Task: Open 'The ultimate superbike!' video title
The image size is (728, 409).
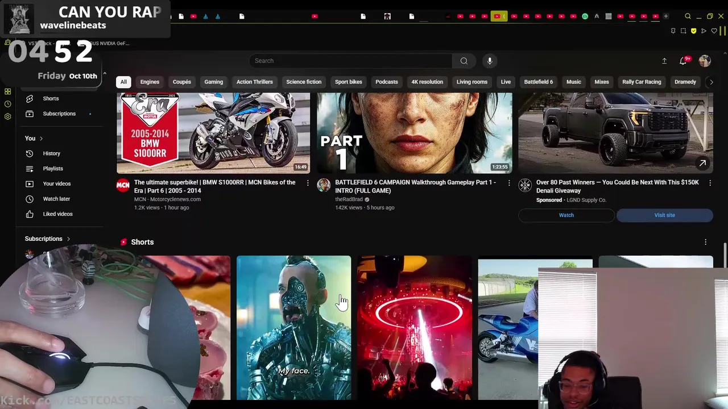Action: 215,186
